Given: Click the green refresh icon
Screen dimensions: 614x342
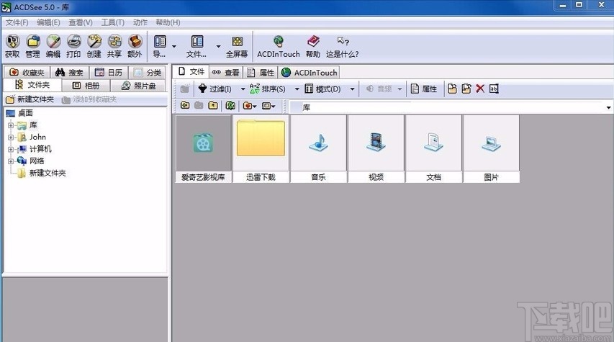Looking at the screenshot, I should (230, 105).
